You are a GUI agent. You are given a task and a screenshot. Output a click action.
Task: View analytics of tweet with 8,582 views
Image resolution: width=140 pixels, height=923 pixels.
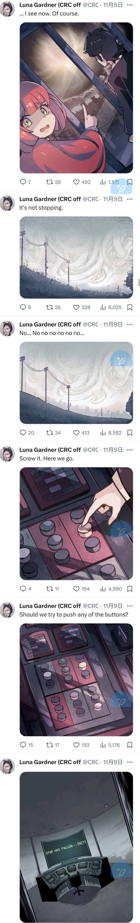click(111, 433)
